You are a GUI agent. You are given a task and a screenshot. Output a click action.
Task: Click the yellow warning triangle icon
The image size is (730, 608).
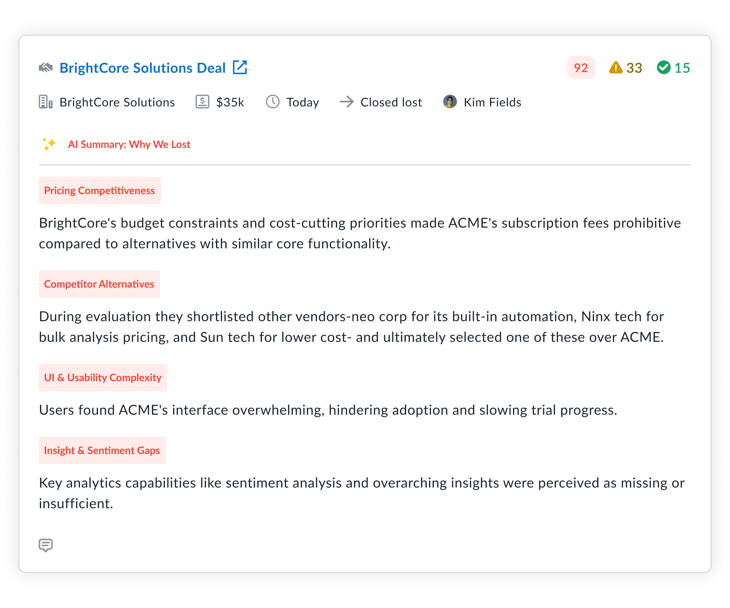coord(616,67)
